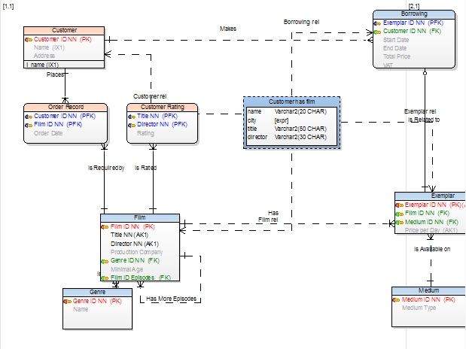
Task: Click the Genre ID key icon in Genre entity
Action: click(x=67, y=302)
